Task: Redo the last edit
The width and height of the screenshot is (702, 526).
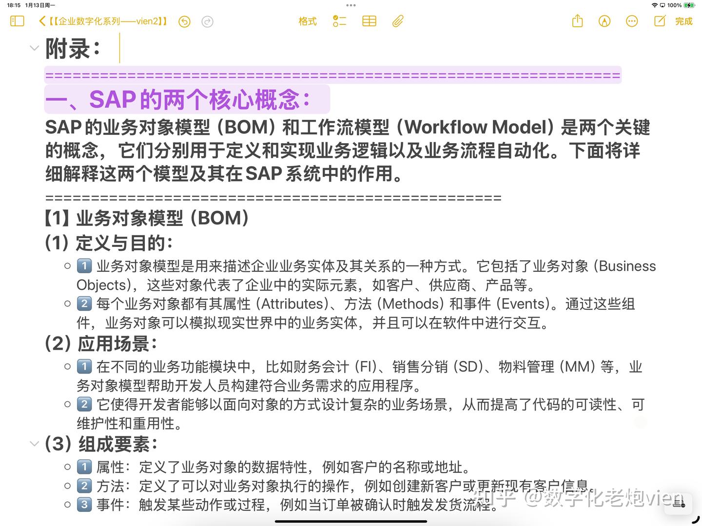Action: [207, 21]
